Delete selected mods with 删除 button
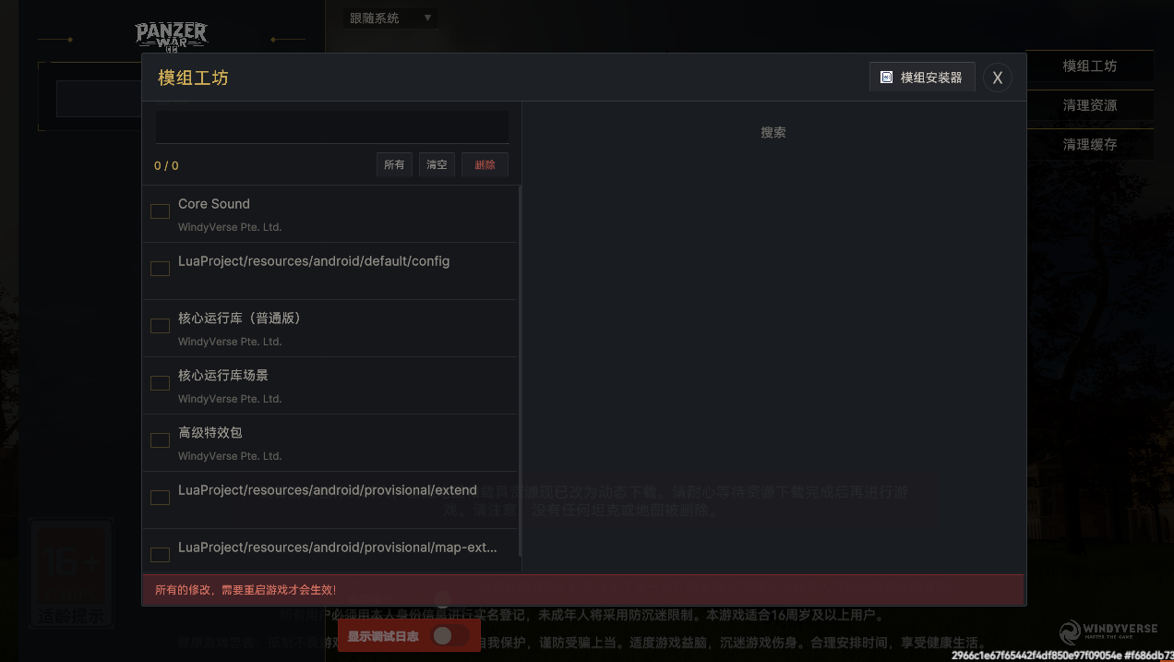The image size is (1174, 662). 485,164
